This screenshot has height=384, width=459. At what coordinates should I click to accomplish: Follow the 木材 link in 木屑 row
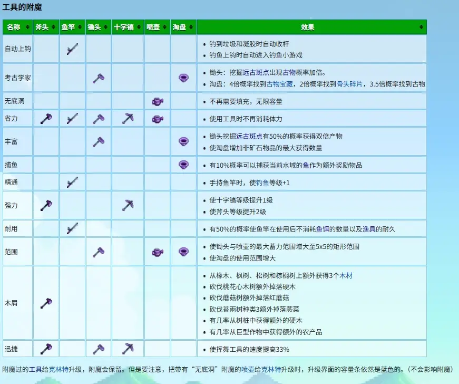(346, 275)
